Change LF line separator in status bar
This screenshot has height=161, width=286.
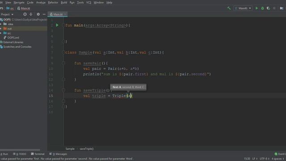coord(255,159)
